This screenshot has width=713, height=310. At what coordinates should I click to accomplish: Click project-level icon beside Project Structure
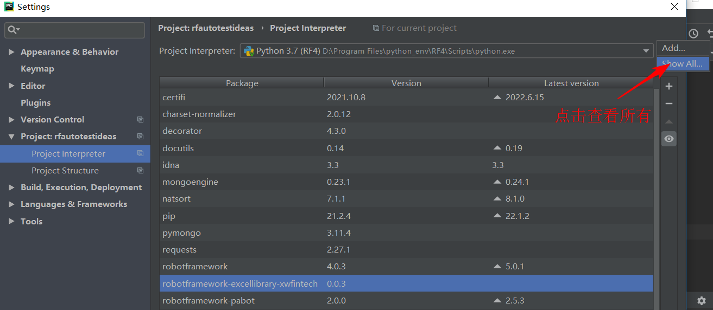141,171
